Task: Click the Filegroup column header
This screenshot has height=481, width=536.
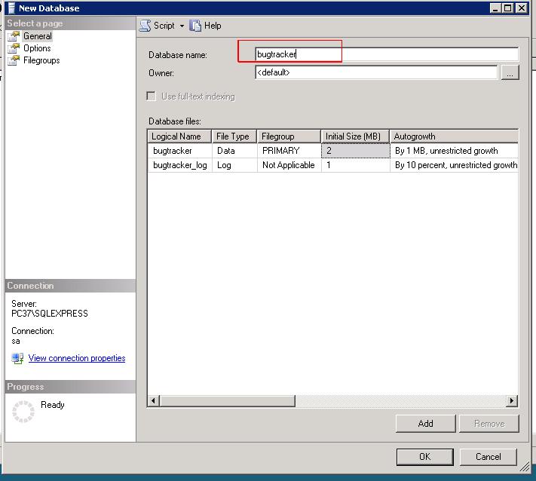Action: pyautogui.click(x=289, y=136)
